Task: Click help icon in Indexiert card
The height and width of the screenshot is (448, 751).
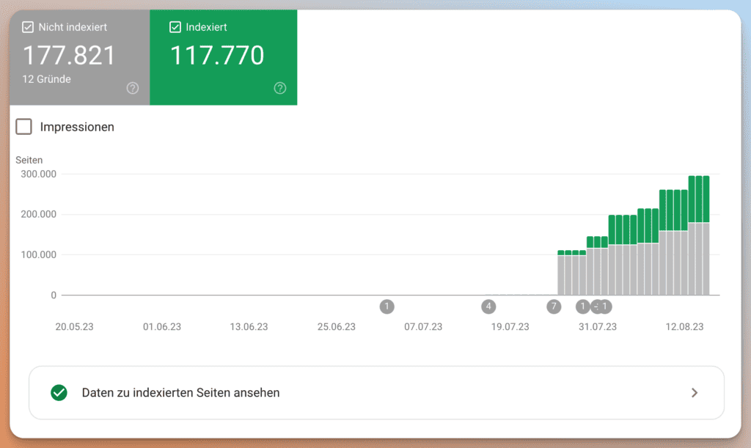Action: coord(280,88)
